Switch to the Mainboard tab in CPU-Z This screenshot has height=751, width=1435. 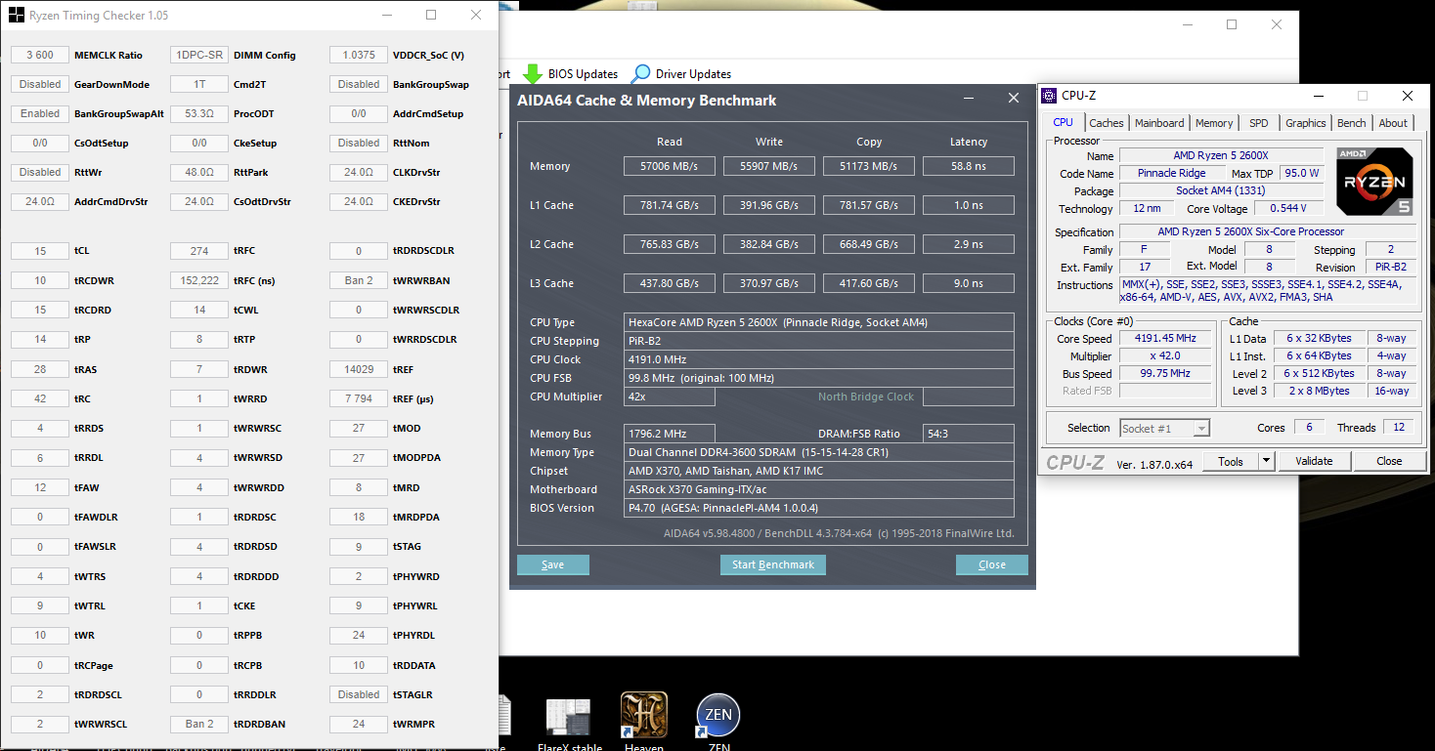click(1159, 123)
